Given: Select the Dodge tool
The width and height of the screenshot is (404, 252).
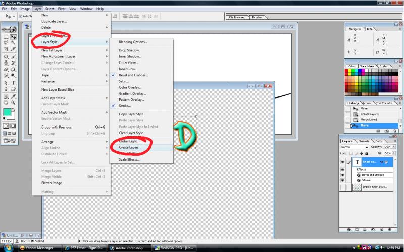Looking at the screenshot, I should [13, 75].
